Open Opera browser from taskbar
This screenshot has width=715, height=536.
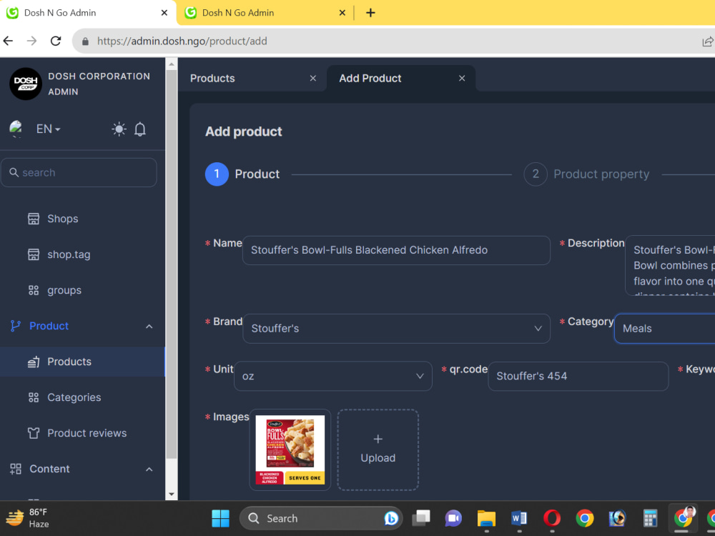point(552,518)
